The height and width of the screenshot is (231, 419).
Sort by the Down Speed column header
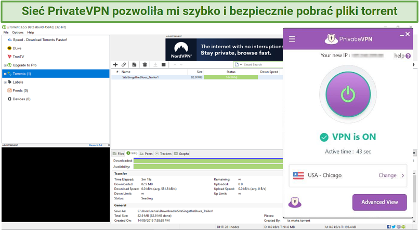click(x=269, y=72)
